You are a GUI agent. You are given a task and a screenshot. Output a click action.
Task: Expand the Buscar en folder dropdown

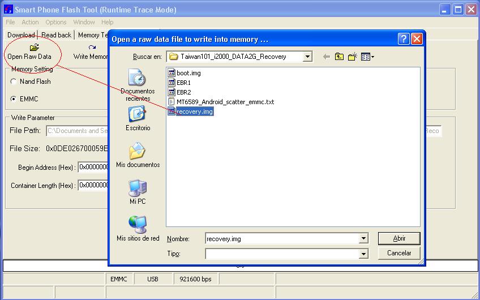pos(307,57)
